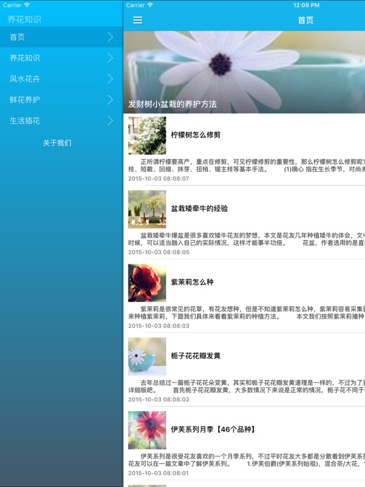
Task: Click summary text of 伊芙系列月季 article
Action: [x=247, y=460]
